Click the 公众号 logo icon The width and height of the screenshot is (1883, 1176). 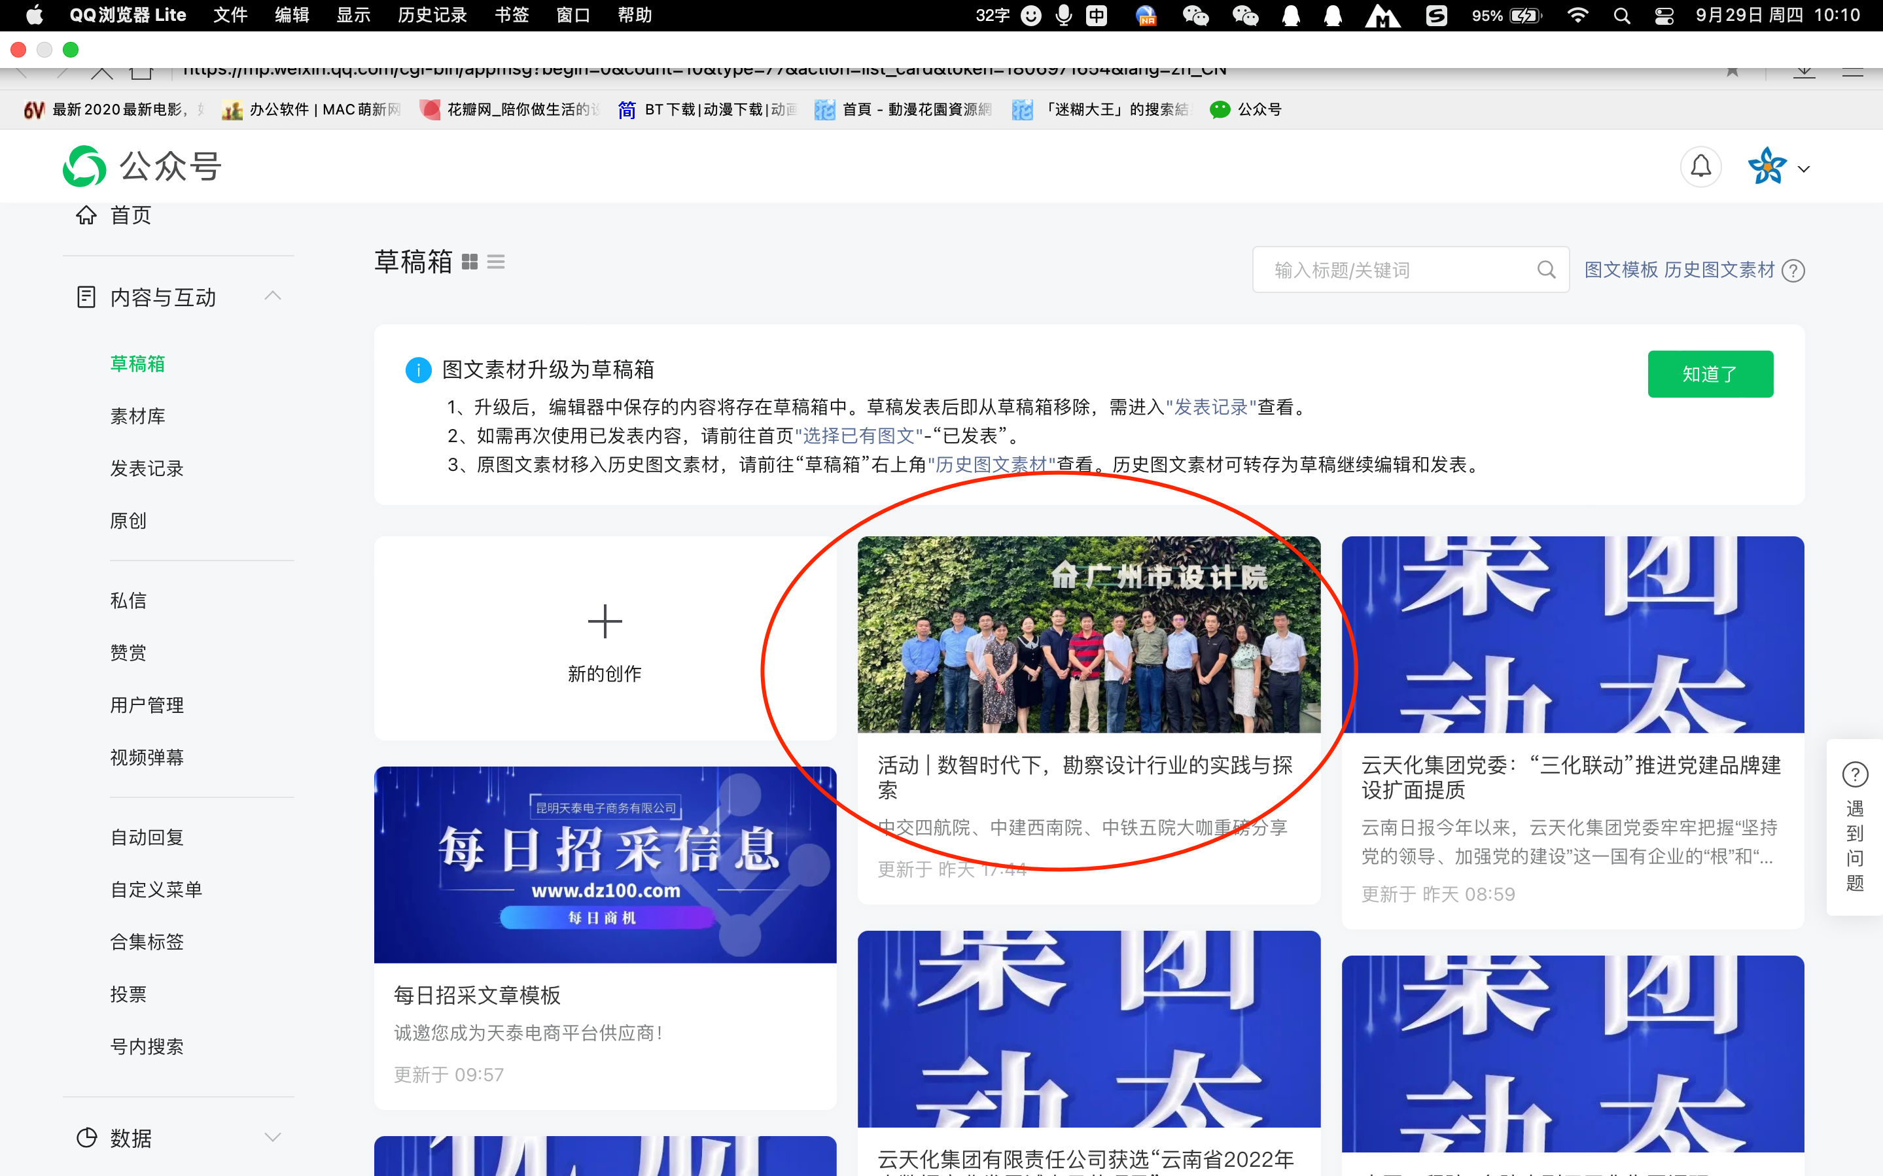point(84,166)
